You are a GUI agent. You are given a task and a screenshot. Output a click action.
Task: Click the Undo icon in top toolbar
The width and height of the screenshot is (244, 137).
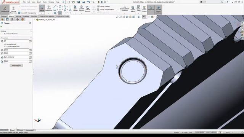(88, 2)
